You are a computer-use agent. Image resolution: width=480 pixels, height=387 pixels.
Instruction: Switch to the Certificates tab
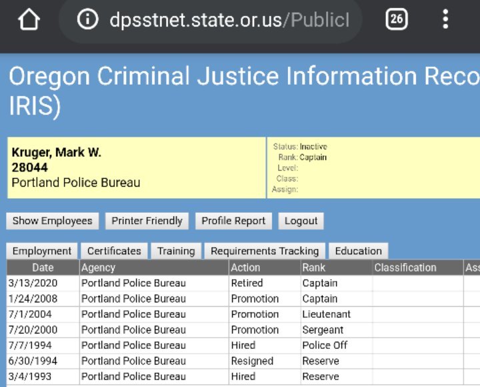[x=114, y=251]
